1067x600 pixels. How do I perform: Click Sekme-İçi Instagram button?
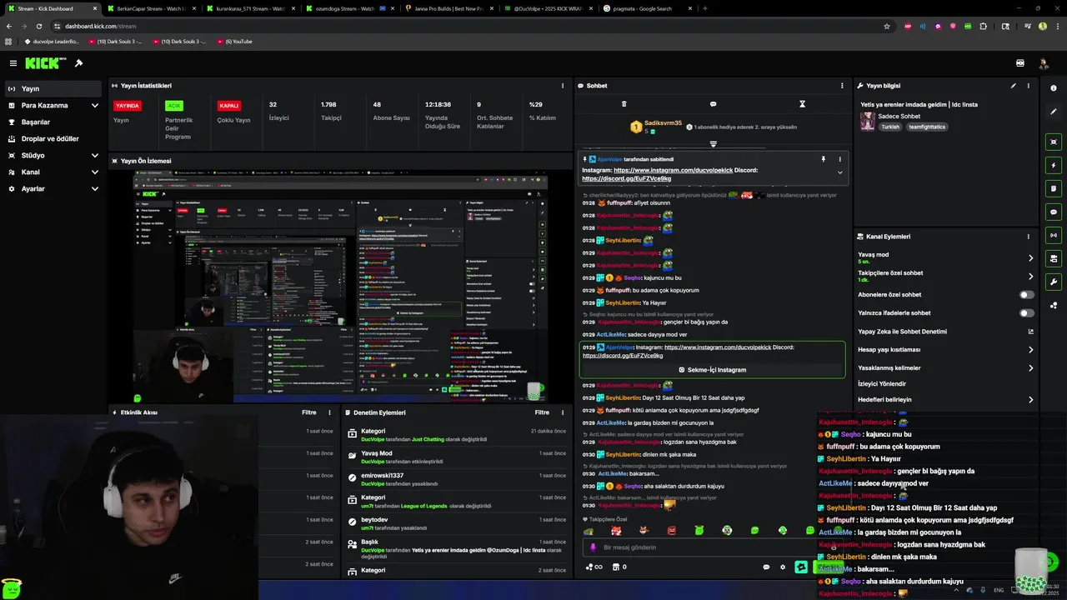(x=713, y=370)
